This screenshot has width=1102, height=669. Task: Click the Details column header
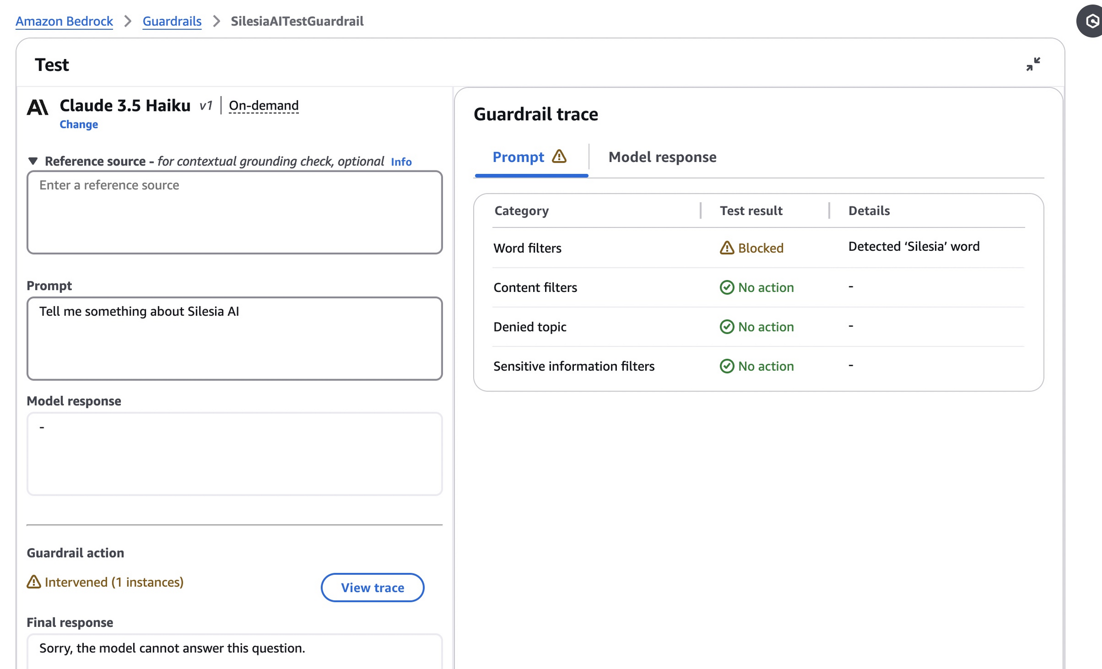pyautogui.click(x=869, y=211)
